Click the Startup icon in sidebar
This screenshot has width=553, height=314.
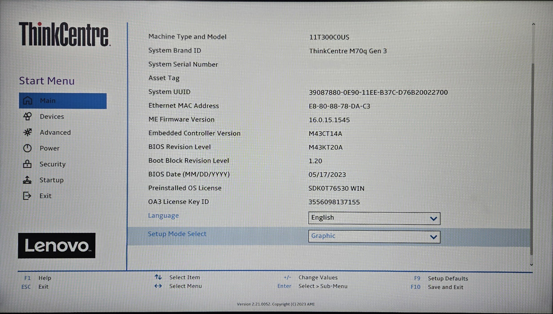[x=27, y=180]
